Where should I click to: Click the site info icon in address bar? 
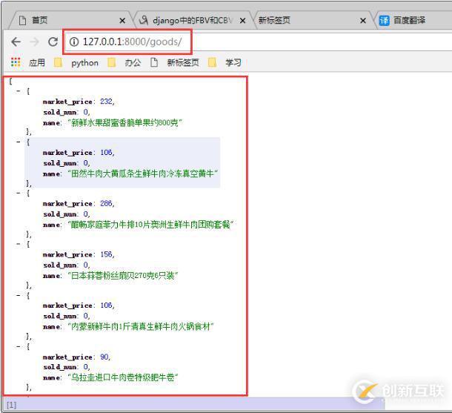pyautogui.click(x=74, y=42)
